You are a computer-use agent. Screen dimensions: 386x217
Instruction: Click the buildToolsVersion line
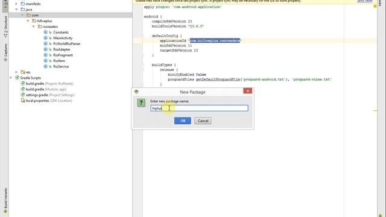[x=178, y=26]
